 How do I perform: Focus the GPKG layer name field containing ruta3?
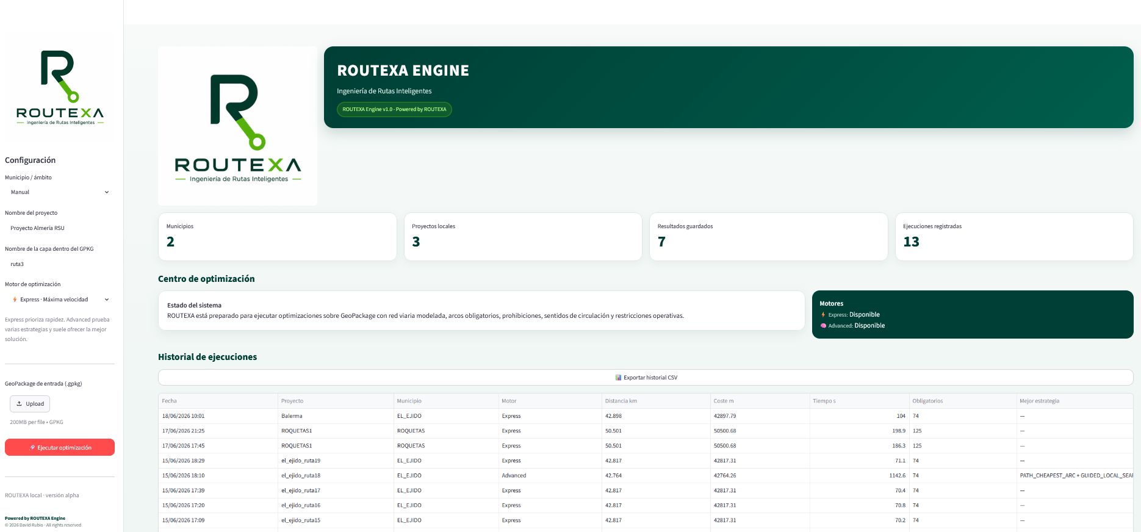tap(60, 264)
